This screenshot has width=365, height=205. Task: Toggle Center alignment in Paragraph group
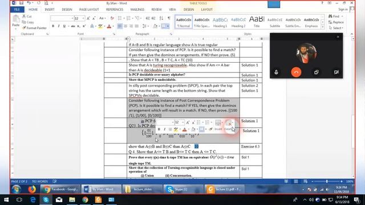click(x=125, y=26)
